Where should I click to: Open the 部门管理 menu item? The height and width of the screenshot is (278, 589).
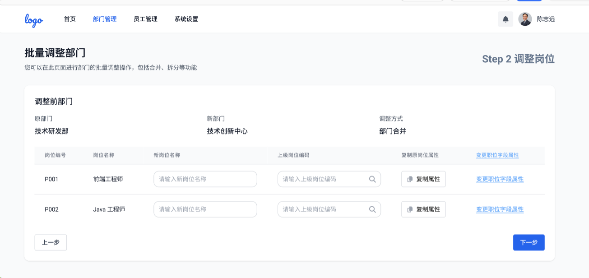(x=105, y=19)
